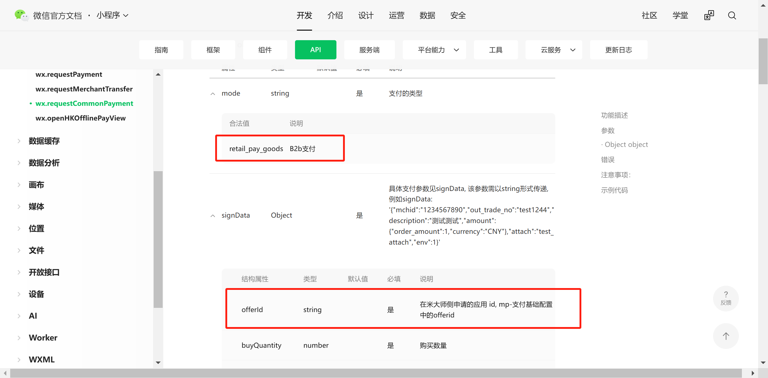Switch to the 数据 top tab
Image resolution: width=768 pixels, height=378 pixels.
click(427, 15)
